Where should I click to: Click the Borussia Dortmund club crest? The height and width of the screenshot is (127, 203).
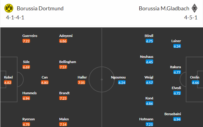pos(9,8)
